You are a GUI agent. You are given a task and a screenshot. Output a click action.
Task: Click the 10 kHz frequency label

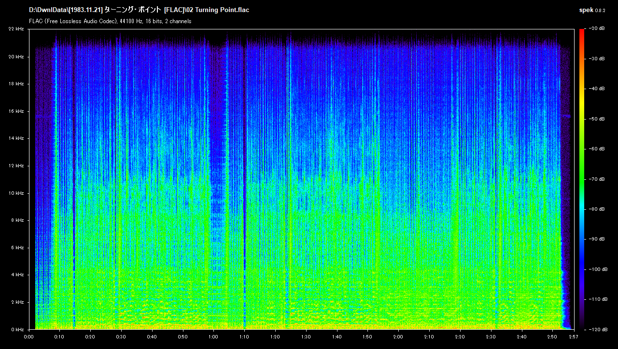[16, 193]
